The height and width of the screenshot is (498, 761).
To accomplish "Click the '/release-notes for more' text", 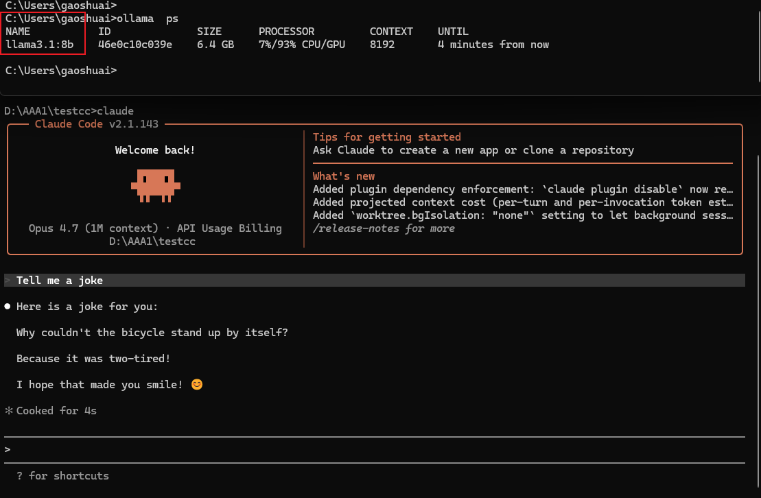I will pos(384,228).
